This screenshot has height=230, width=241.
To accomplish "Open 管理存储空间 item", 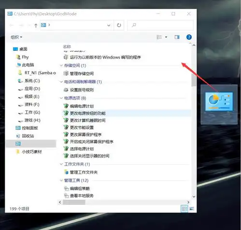I will (79, 74).
